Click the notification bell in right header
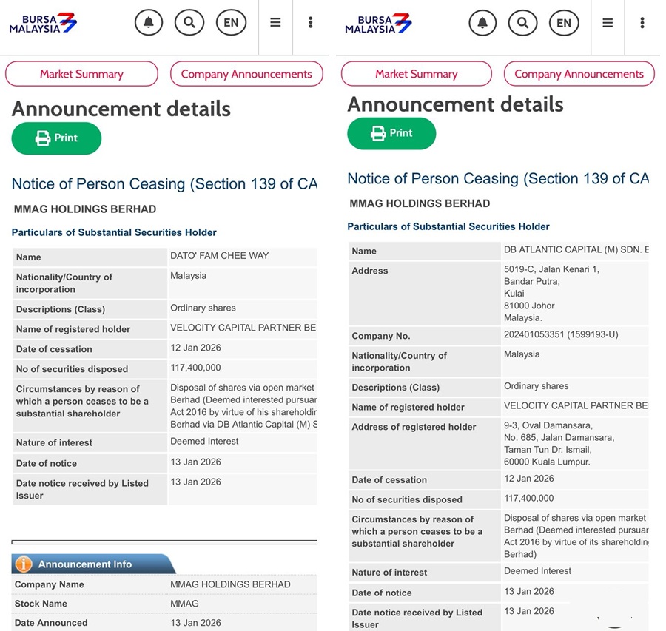The width and height of the screenshot is (666, 631). (x=483, y=23)
